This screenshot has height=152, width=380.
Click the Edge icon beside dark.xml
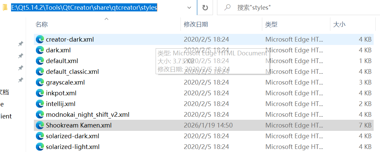click(40, 50)
